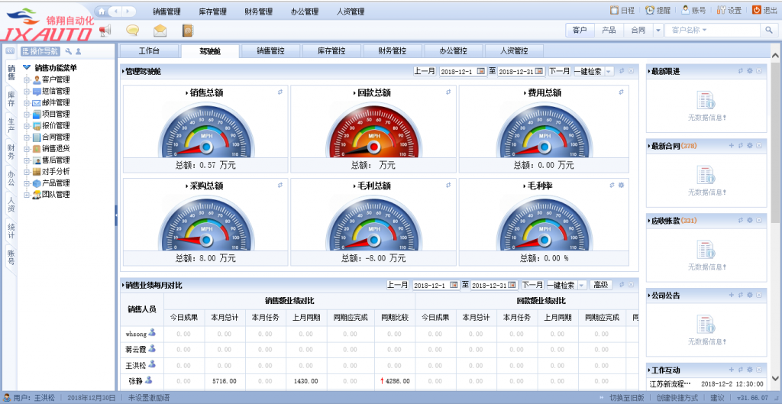The width and height of the screenshot is (782, 404).
Task: Switch to the 销售管控 tab
Action: (270, 51)
